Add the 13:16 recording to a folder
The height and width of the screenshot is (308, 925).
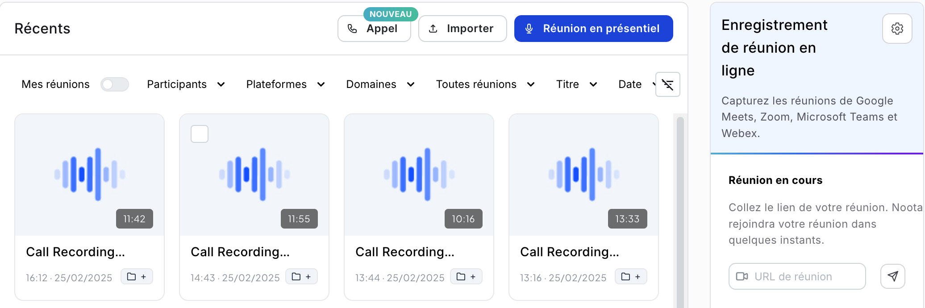click(x=631, y=277)
